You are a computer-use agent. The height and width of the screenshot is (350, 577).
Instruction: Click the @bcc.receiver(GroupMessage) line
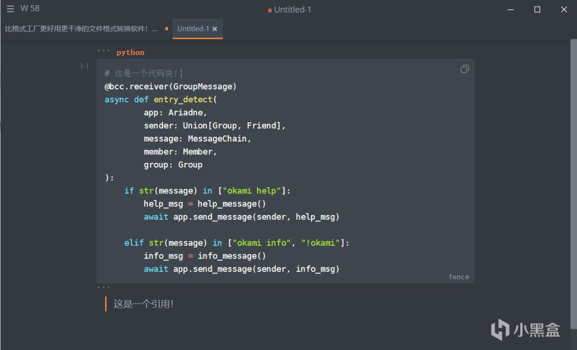(x=171, y=86)
